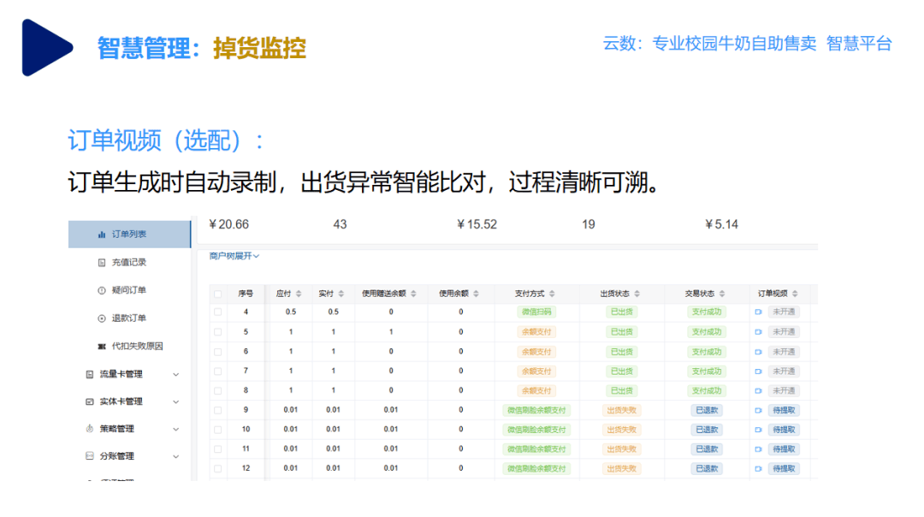
Task: Click the blue play triangle logo
Action: click(x=46, y=46)
